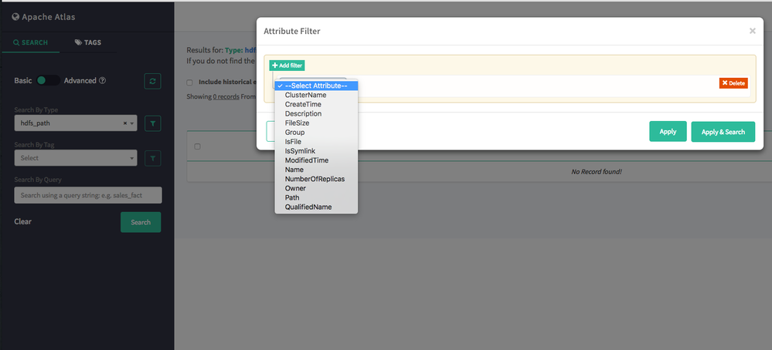
Task: Select Path attribute option
Action: tap(316, 198)
